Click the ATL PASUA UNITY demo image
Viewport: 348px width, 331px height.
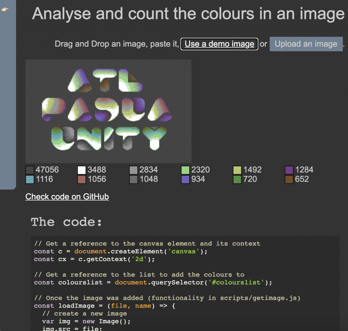108,111
